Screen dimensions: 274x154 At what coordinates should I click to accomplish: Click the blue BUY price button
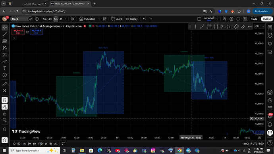click(36, 32)
